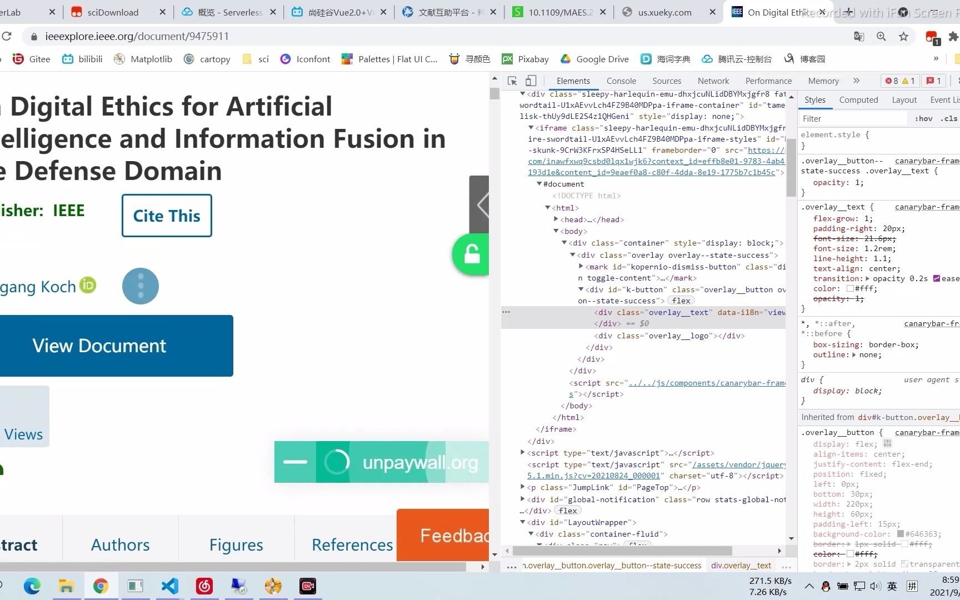Open Visual Studio Code from taskbar
This screenshot has width=960, height=600.
pyautogui.click(x=169, y=586)
